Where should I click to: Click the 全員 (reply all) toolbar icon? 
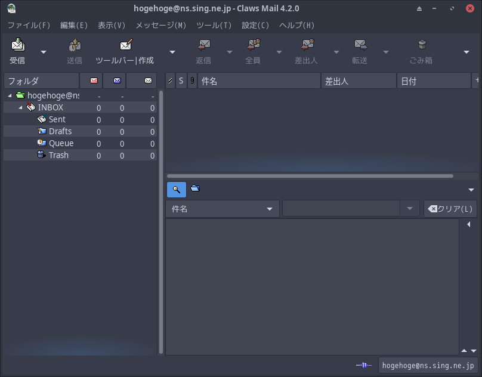[x=254, y=45]
